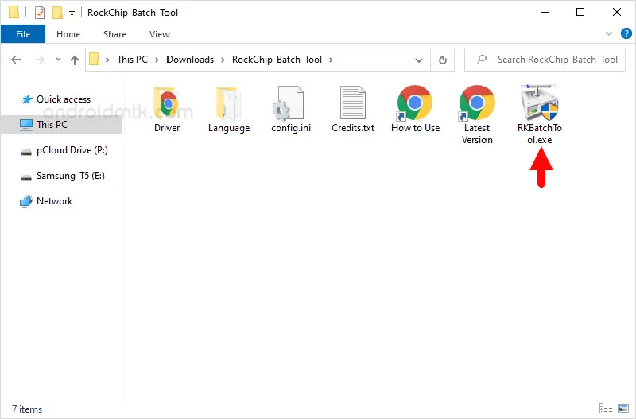This screenshot has height=419, width=636.
Task: Open the File menu
Action: coord(23,34)
